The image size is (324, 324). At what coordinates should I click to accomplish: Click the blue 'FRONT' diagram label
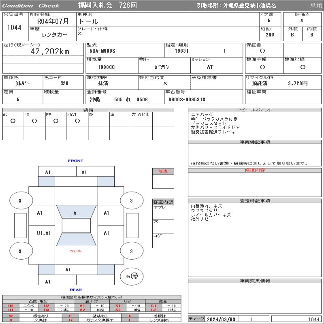(75, 160)
